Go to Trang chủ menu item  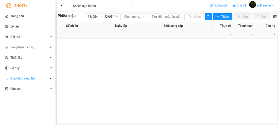[28, 16]
